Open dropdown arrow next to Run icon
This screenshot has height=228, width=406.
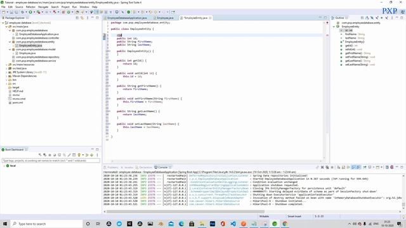click(x=34, y=12)
